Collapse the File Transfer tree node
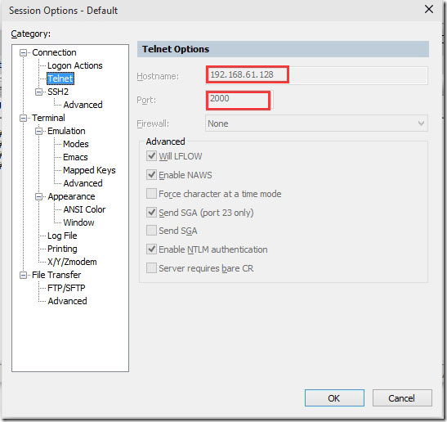This screenshot has width=447, height=422. tap(23, 275)
